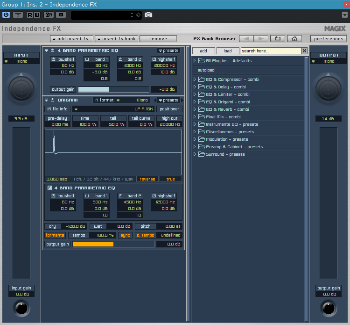This screenshot has width=350, height=325.
Task: Toggle highshelf power in lower EQ
Action: (154, 196)
